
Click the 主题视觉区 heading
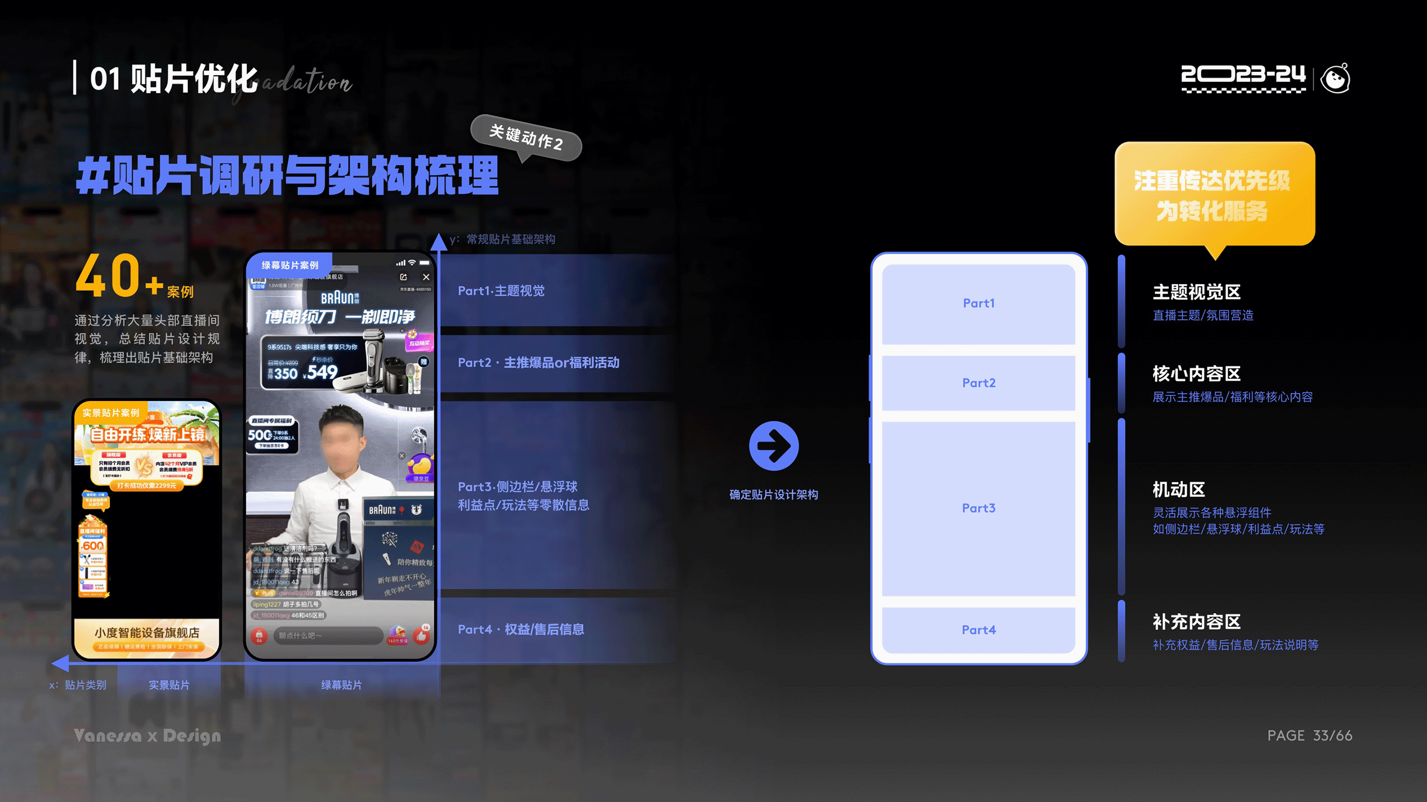[x=1196, y=292]
